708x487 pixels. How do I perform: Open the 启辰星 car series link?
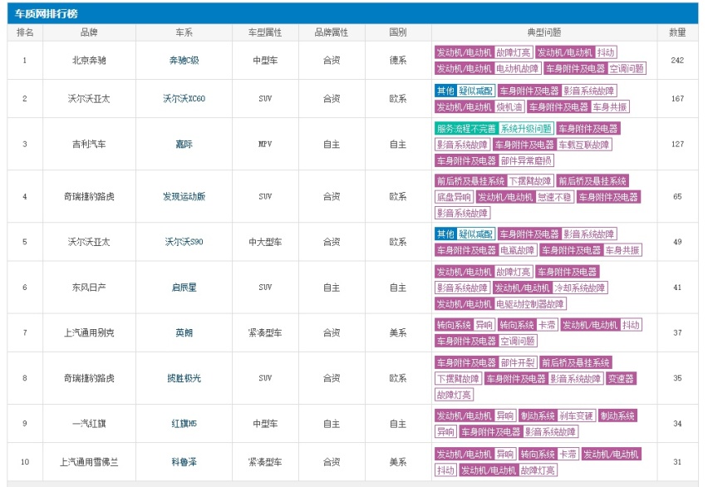(x=184, y=288)
